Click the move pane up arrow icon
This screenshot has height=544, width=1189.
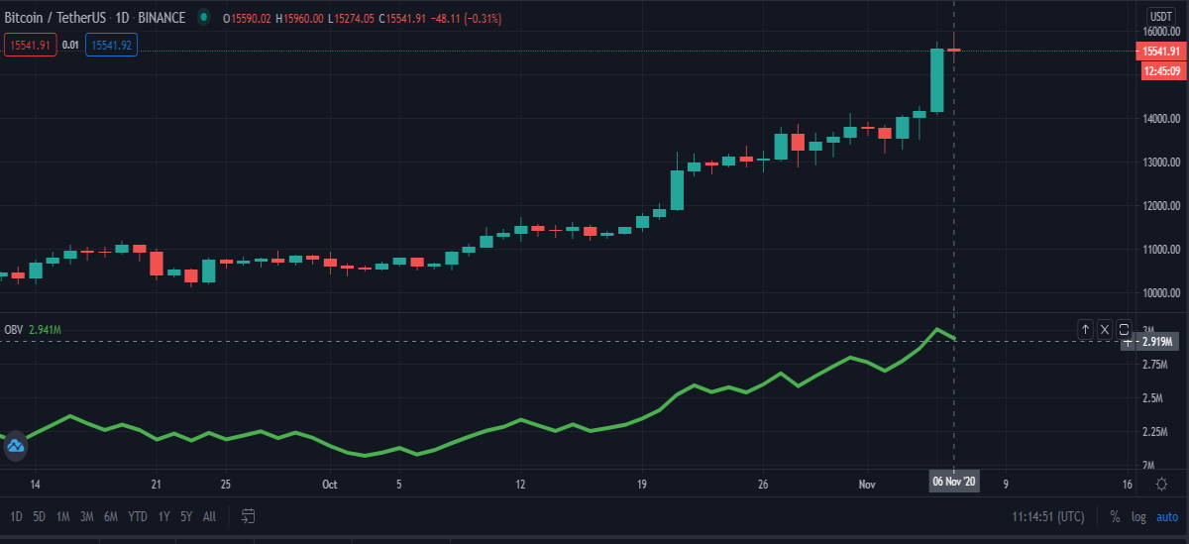[x=1086, y=328]
